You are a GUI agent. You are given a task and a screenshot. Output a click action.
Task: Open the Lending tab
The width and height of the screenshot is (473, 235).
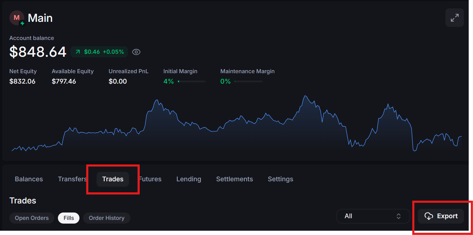click(x=189, y=179)
